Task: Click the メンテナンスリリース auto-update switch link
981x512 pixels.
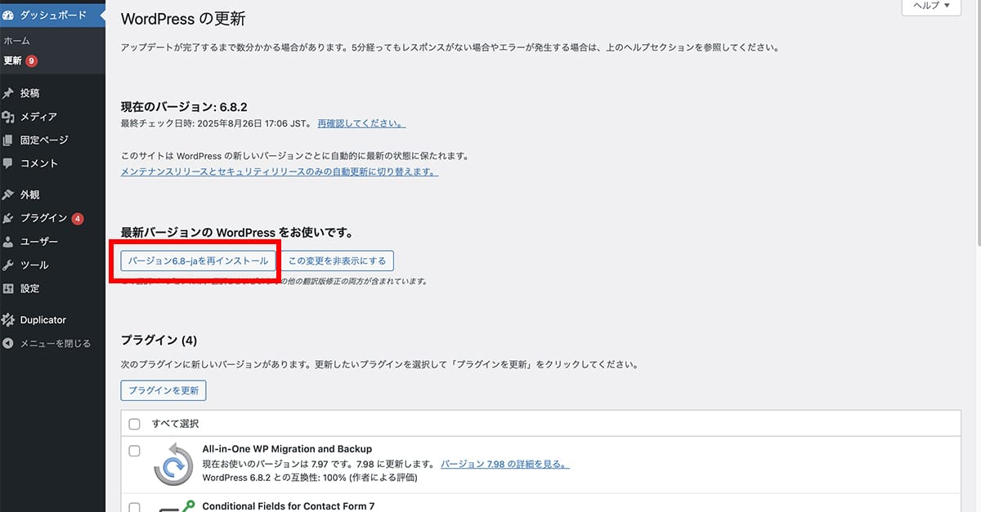Action: coord(279,172)
